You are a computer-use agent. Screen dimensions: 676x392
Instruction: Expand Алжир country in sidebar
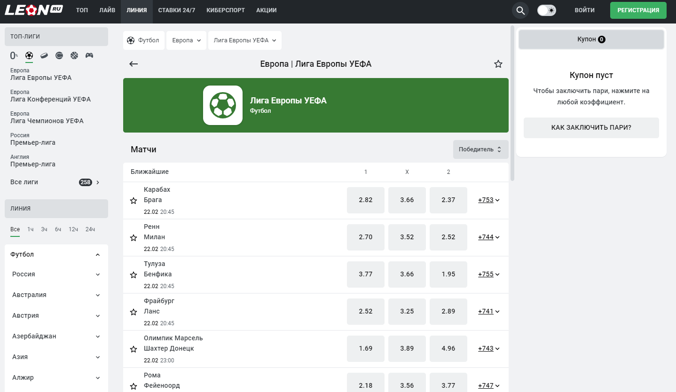56,377
